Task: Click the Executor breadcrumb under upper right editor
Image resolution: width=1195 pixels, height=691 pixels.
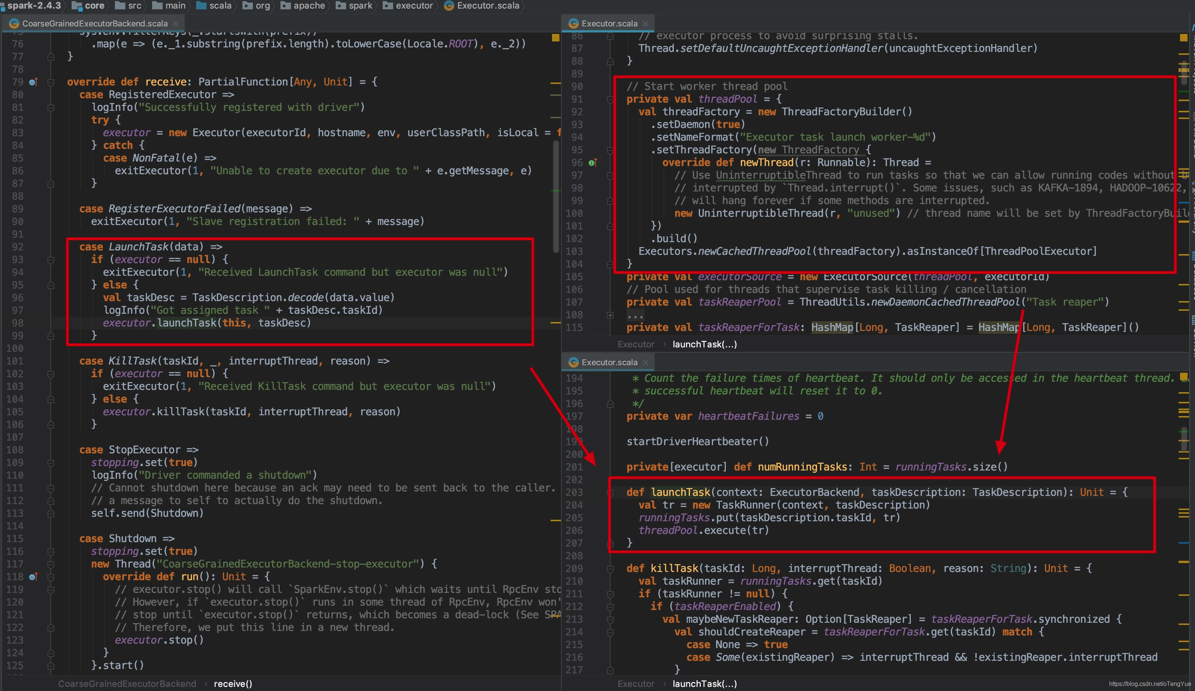Action: (636, 344)
